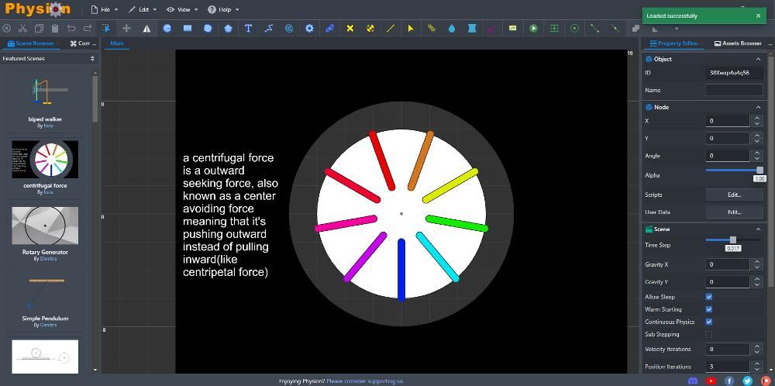Select the blue water drop tool

point(452,28)
